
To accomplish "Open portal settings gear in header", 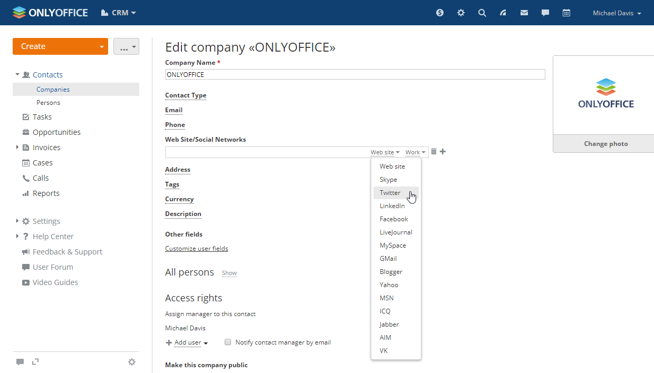I will (461, 13).
